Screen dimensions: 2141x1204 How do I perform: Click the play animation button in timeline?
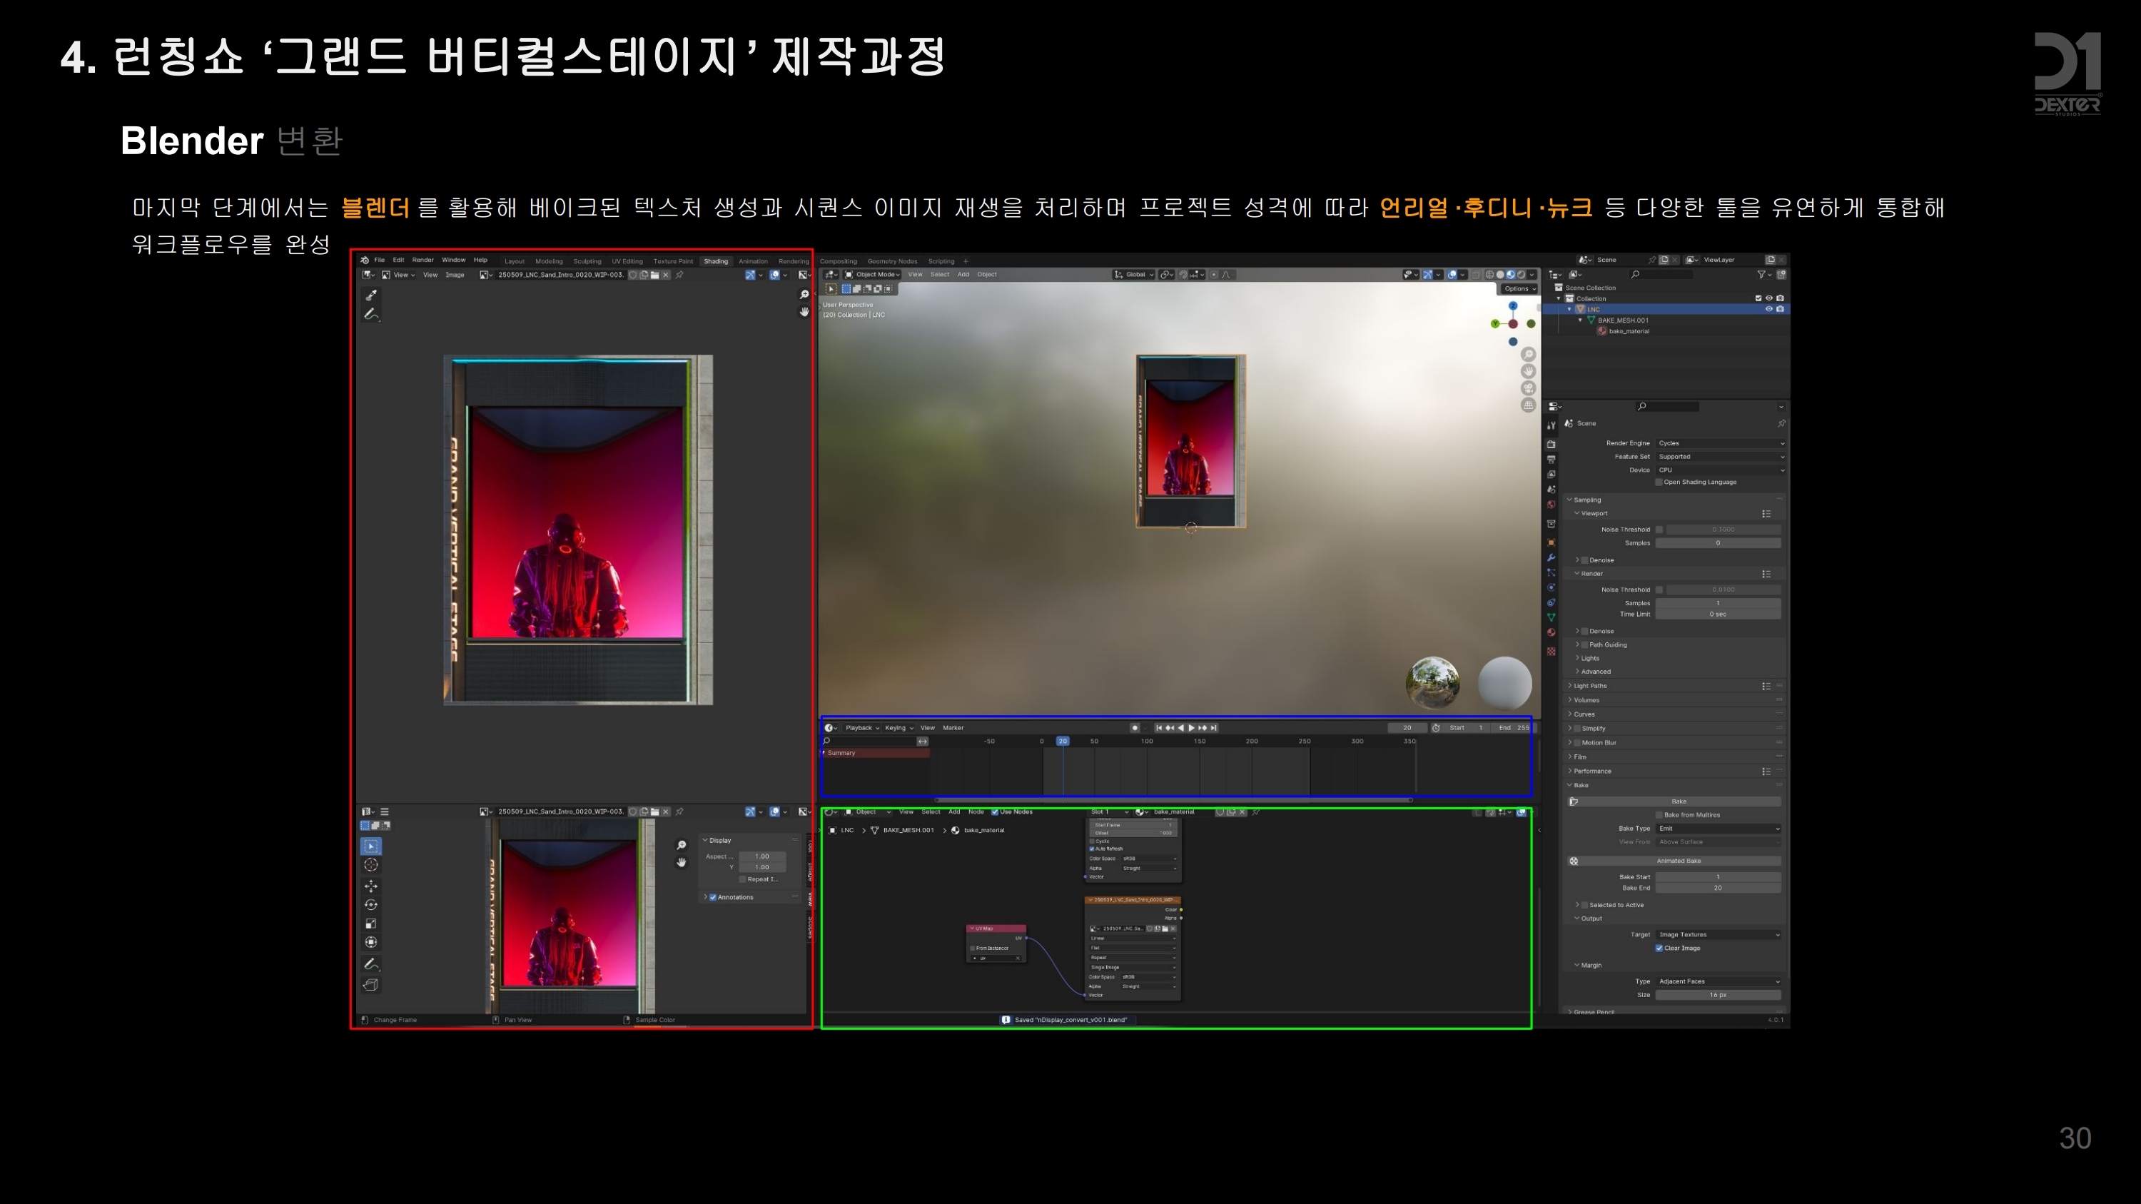[x=1192, y=728]
